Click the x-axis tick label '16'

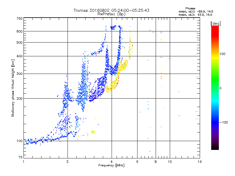[x=200, y=162]
